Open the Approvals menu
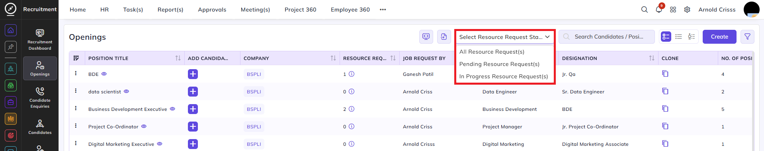The height and width of the screenshot is (151, 764). pyautogui.click(x=212, y=10)
